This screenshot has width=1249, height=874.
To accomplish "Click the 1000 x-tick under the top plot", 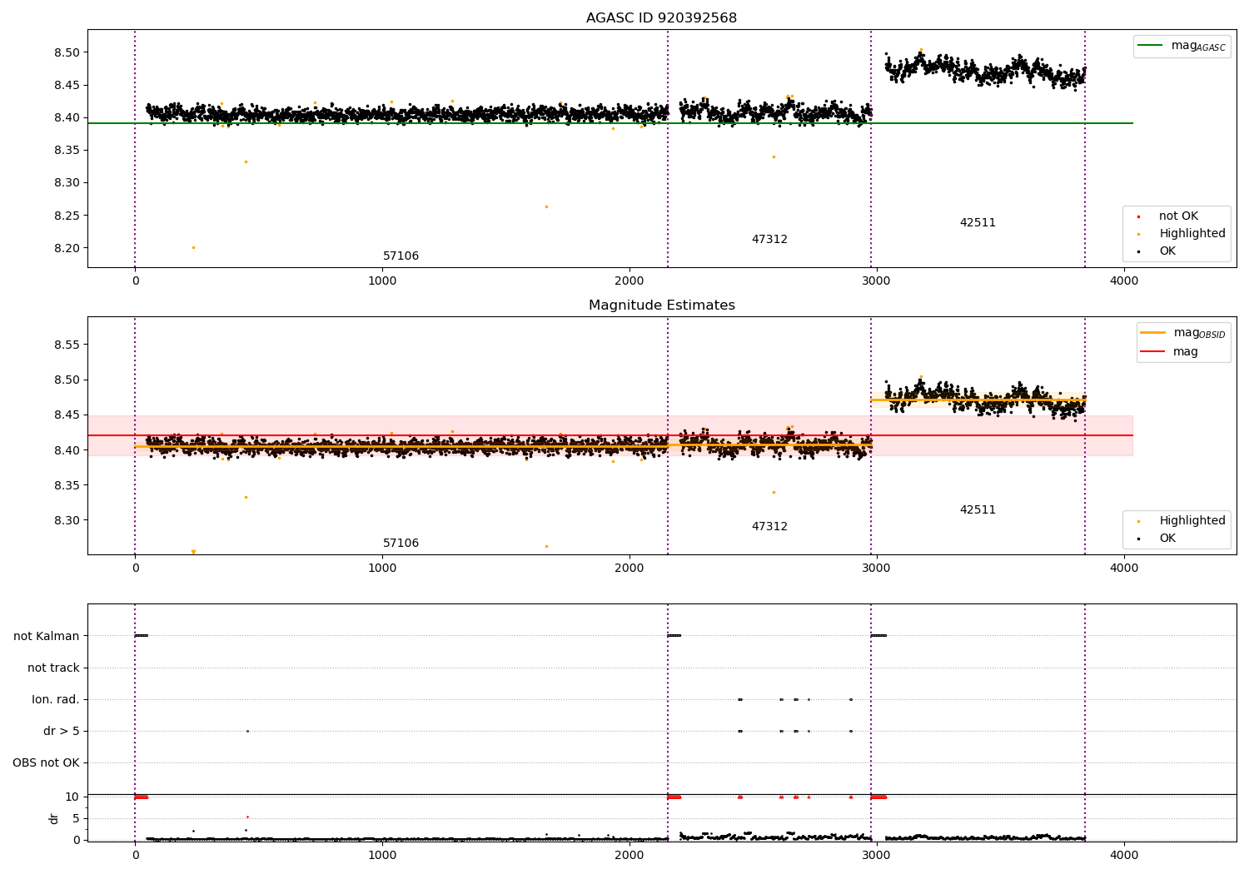I will pos(382,281).
